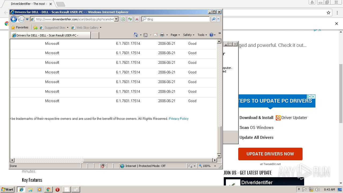The height and width of the screenshot is (193, 343).
Task: Click Add to Favorites Bar icon
Action: [35, 27]
